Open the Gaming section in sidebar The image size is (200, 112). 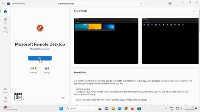(x=5, y=30)
